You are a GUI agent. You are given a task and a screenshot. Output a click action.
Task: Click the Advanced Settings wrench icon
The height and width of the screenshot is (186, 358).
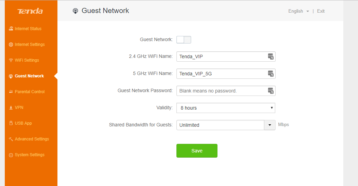(x=11, y=139)
